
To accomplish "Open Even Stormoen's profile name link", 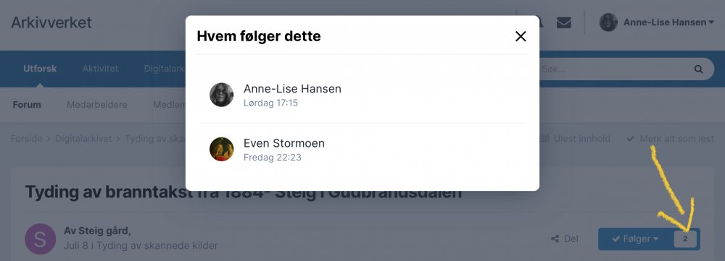I will 284,143.
